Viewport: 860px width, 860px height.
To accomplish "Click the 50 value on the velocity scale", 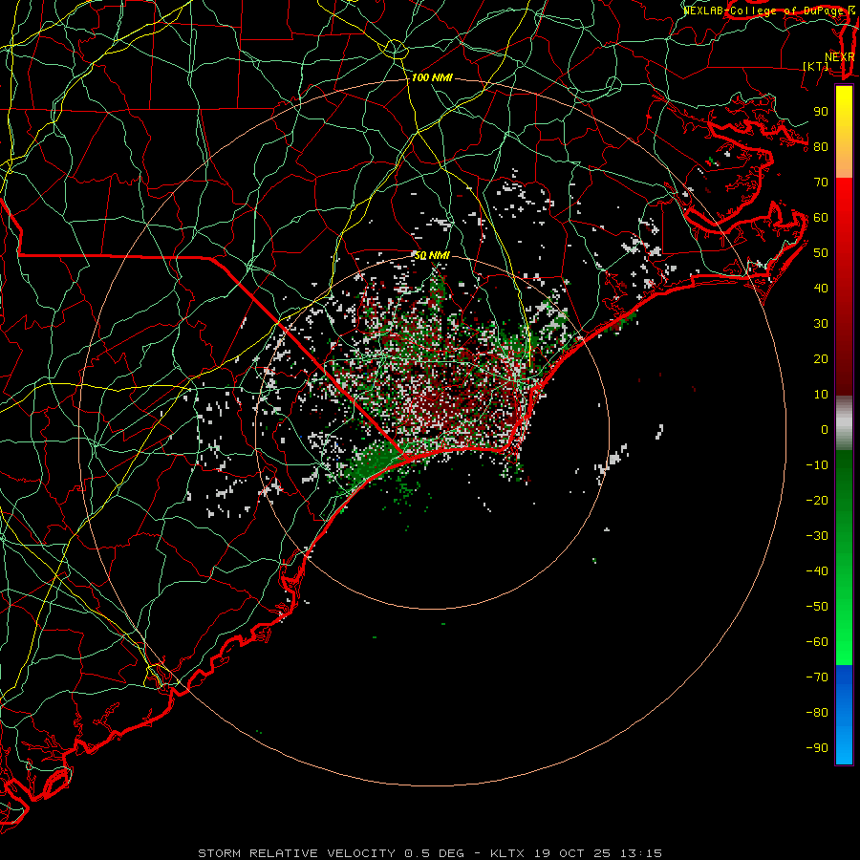I will tap(821, 253).
